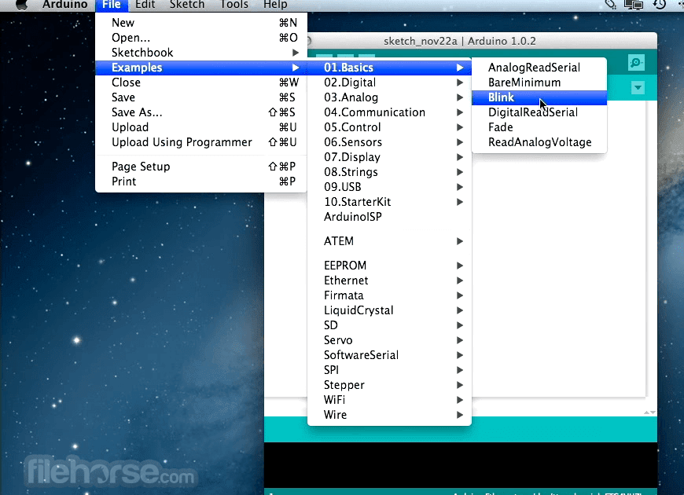Open the BareMinimum example
Screen dimensions: 684x495
pos(539,82)
